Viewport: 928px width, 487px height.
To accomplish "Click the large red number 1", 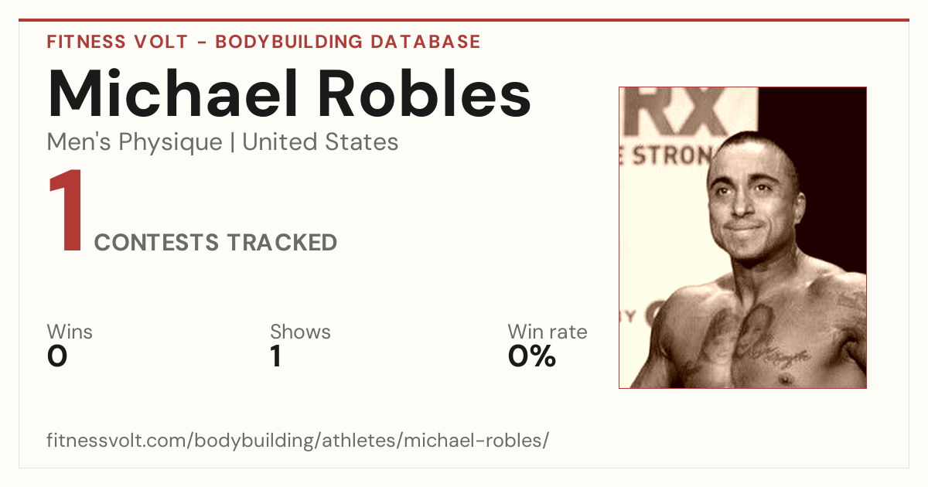I will pos(65,213).
